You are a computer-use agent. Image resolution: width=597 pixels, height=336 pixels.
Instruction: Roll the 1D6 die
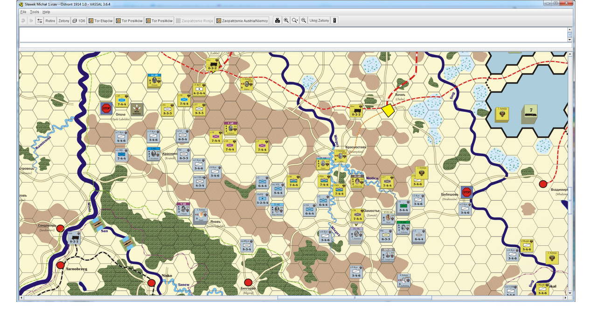coord(79,21)
